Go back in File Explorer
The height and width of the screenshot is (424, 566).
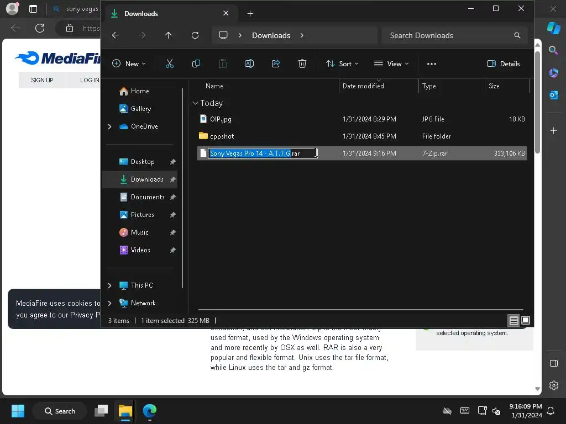116,35
